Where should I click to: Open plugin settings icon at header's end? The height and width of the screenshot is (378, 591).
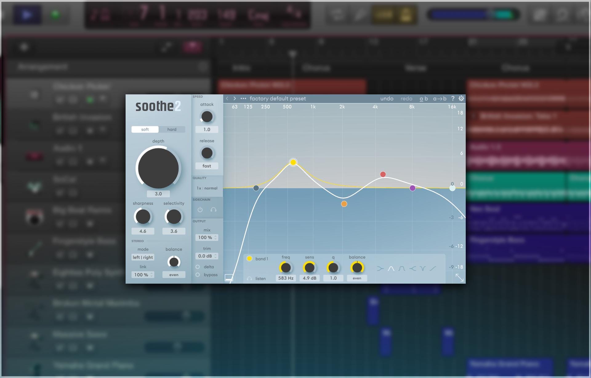click(x=461, y=99)
